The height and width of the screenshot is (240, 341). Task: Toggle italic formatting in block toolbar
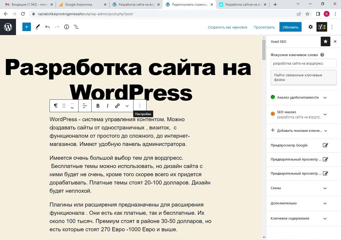coord(108,106)
